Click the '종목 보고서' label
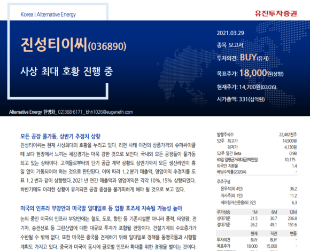The image size is (310, 251). tap(230, 45)
